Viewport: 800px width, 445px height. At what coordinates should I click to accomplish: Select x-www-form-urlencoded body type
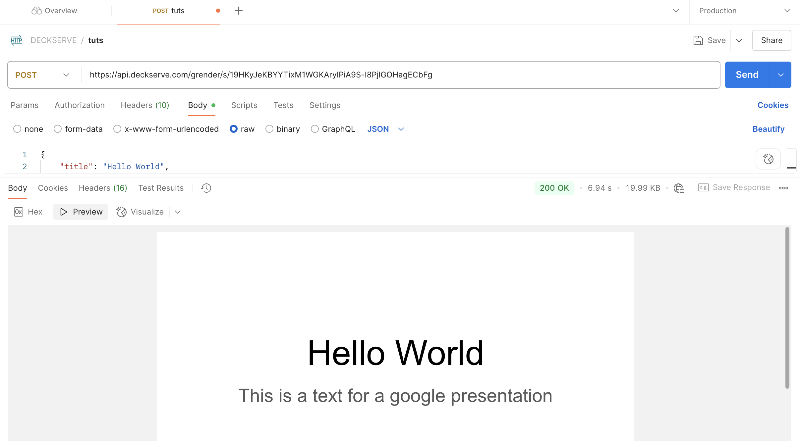click(x=166, y=129)
